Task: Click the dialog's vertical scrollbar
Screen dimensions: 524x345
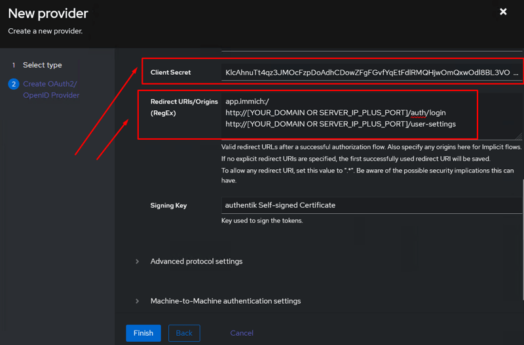Action: 523,240
